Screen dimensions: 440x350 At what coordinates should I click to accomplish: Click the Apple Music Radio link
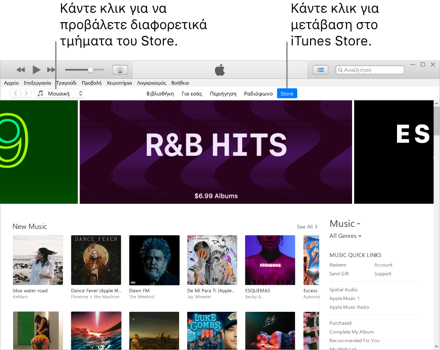click(349, 307)
